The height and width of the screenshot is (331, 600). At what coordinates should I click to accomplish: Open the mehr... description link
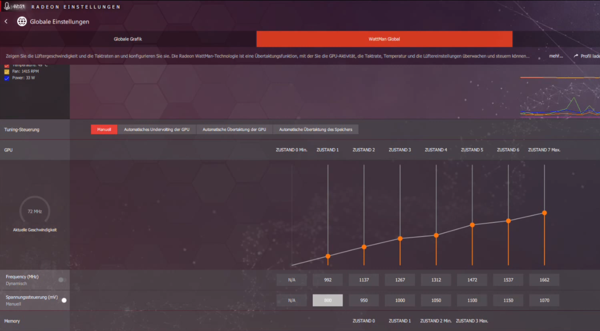tap(556, 56)
